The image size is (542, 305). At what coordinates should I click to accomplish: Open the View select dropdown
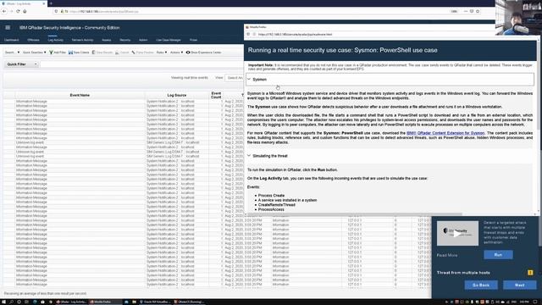point(234,78)
